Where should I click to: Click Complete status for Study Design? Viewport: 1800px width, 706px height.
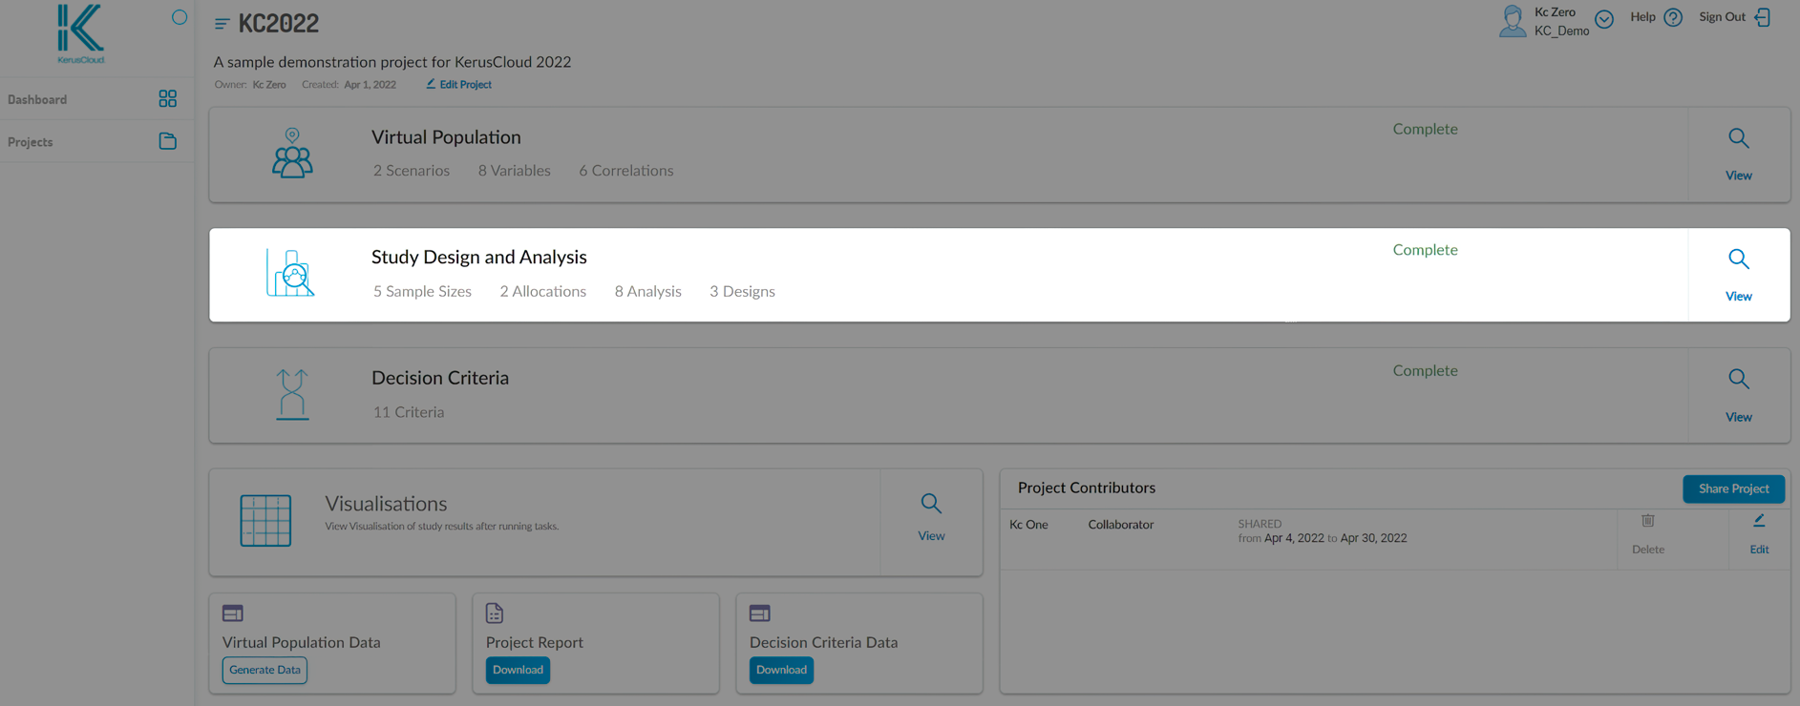(x=1425, y=250)
